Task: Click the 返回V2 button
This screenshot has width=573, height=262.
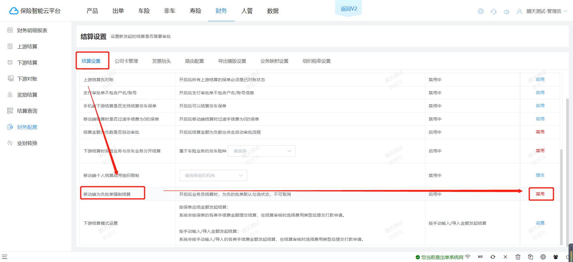Action: click(x=349, y=9)
